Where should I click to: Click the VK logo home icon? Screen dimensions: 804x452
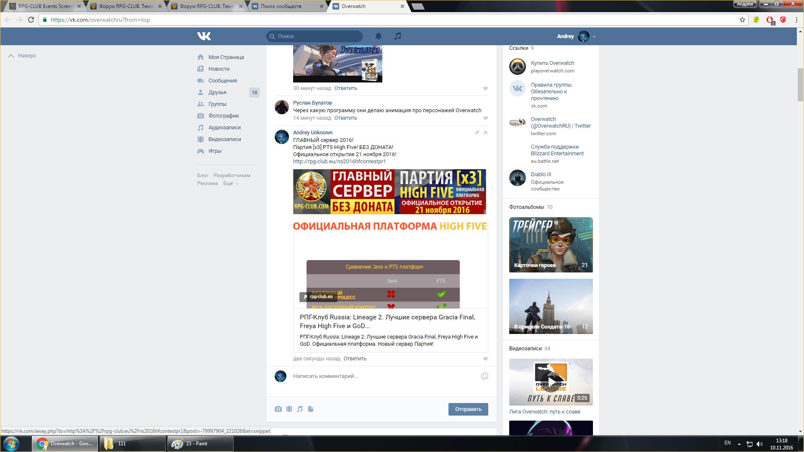(204, 36)
